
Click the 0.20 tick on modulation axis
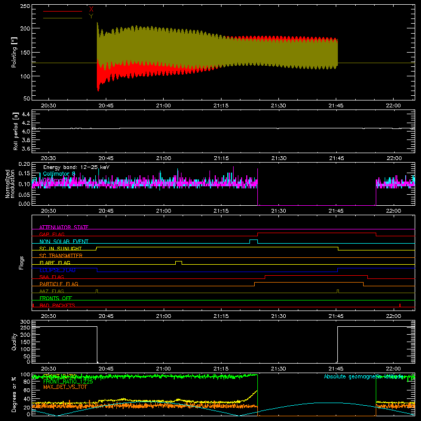[24, 164]
